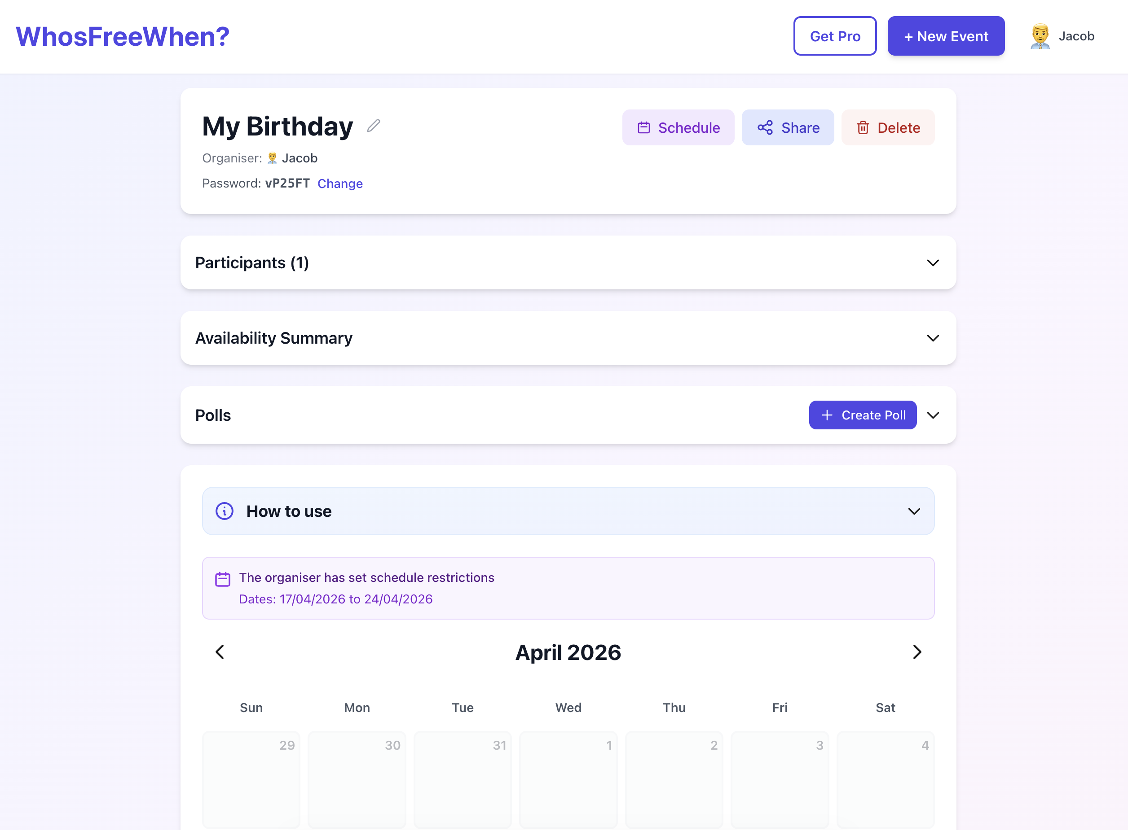Screen dimensions: 1128x830
Task: Expand the Polls section chevron
Action: 933,415
